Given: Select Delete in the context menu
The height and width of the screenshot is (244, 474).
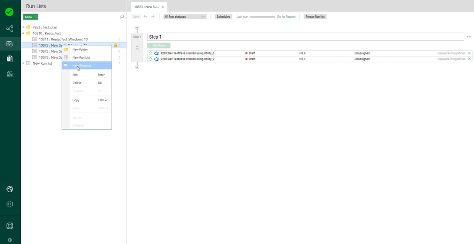Looking at the screenshot, I should tap(77, 83).
